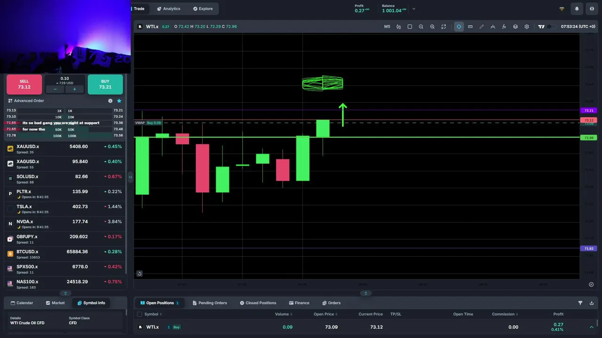Open the Analytics tab
Screen dimensions: 602x338
(168, 9)
